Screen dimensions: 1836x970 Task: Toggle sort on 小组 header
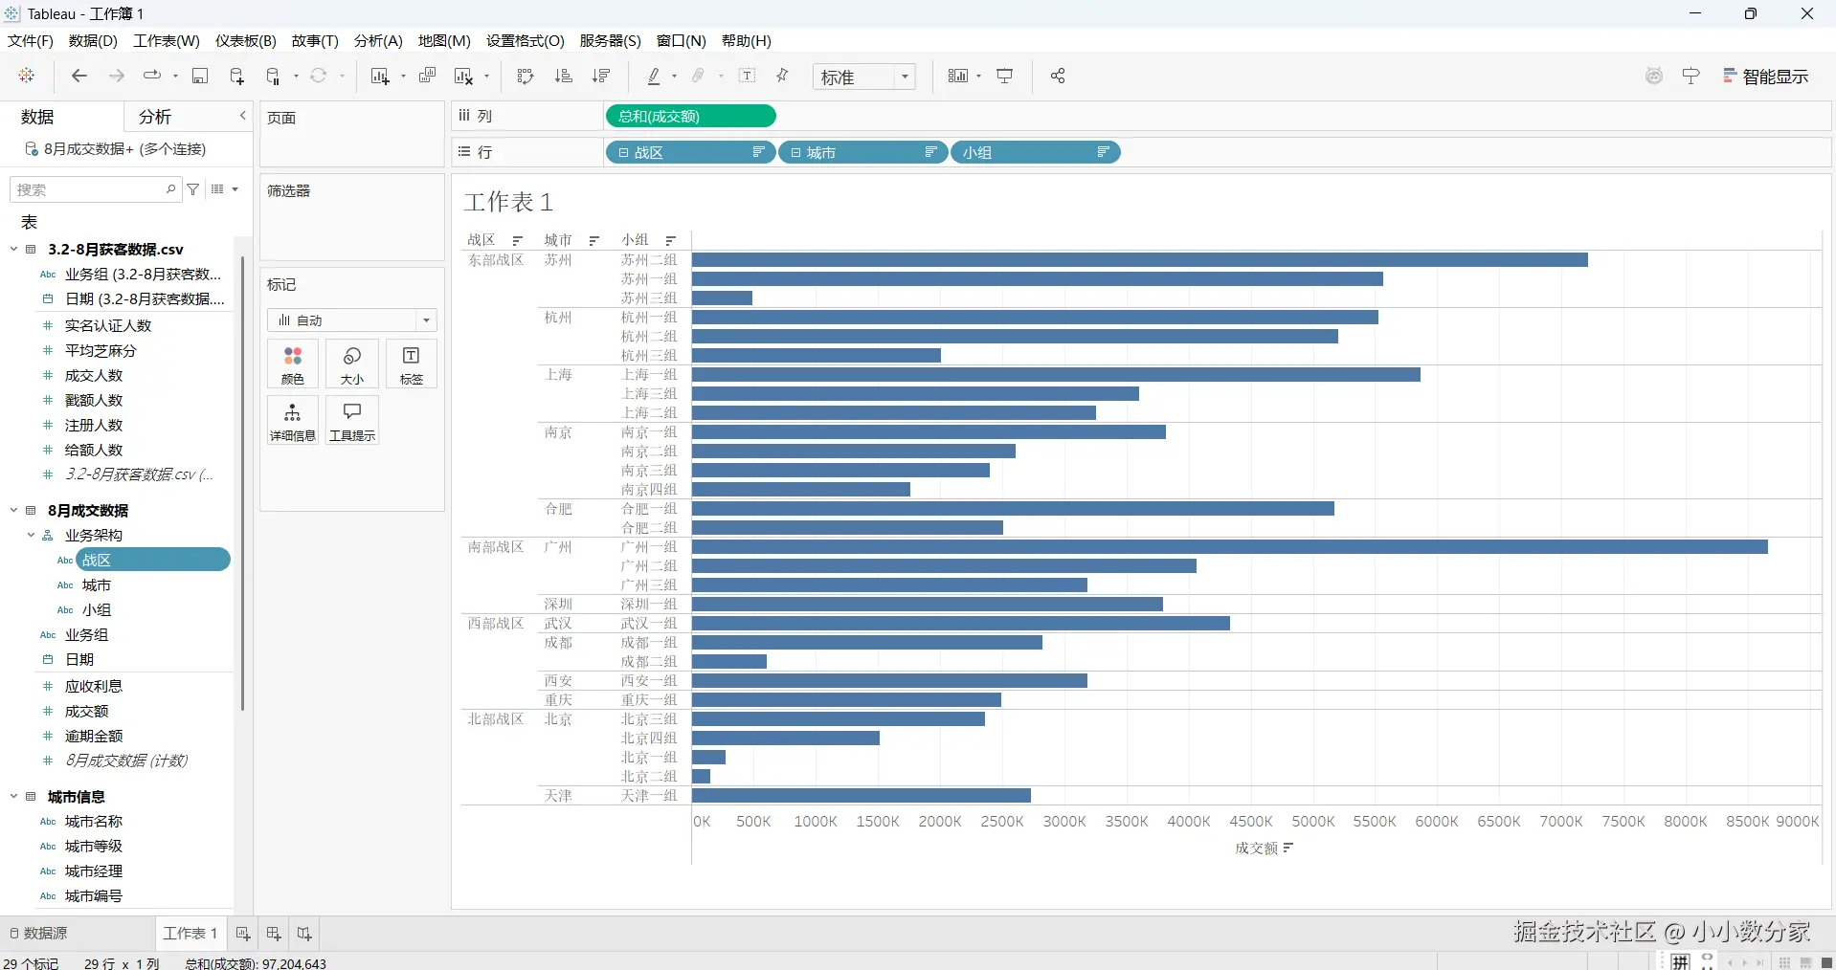(x=671, y=240)
